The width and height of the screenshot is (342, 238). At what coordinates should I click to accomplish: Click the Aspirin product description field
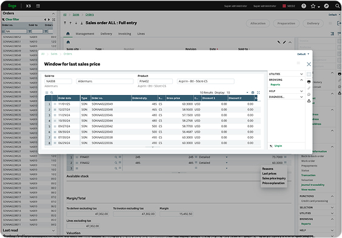coord(206,81)
